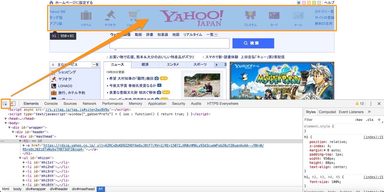384x192 pixels.
Task: Select the blue theme color square
Action: pos(299,3)
